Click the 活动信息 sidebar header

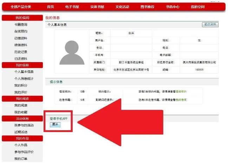[x=22, y=119]
